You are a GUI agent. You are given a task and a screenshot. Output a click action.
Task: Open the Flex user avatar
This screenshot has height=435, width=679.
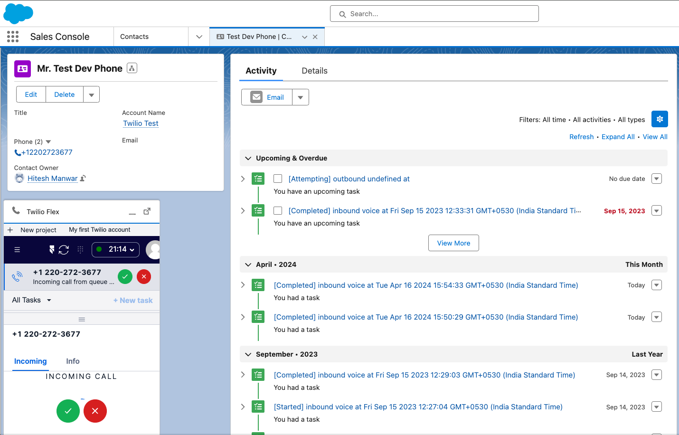coord(153,250)
